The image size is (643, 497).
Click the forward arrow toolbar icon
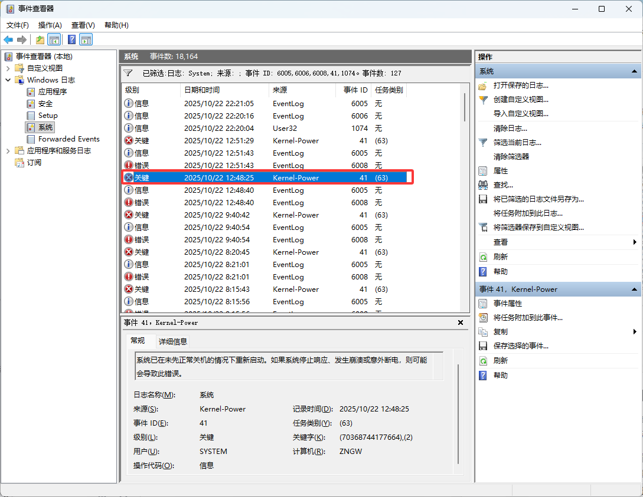coord(22,40)
